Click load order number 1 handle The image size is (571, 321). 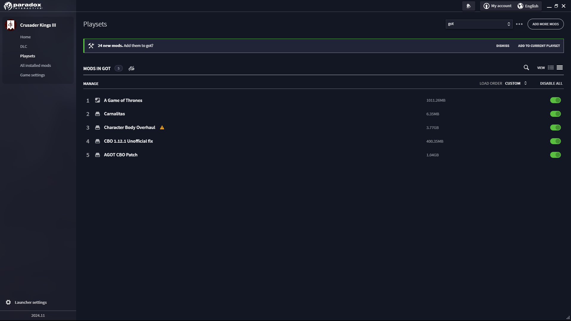88,101
